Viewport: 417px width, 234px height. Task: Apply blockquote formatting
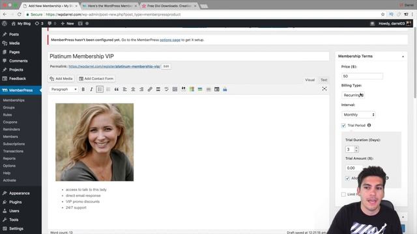tap(117, 90)
